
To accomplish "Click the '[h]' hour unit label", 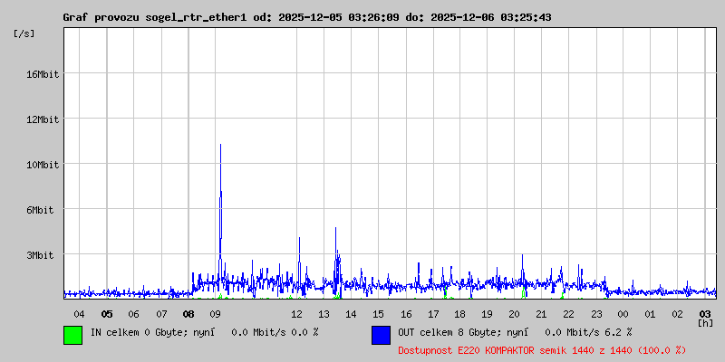I will coord(705,322).
